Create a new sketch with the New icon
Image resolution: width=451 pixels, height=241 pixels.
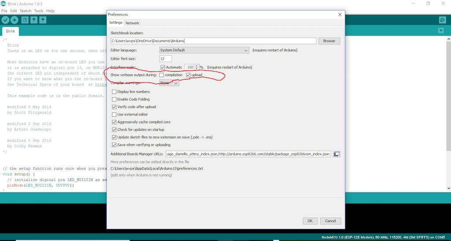click(x=25, y=20)
